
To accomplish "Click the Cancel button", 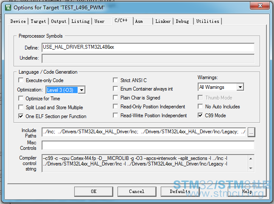I will click(137, 191).
